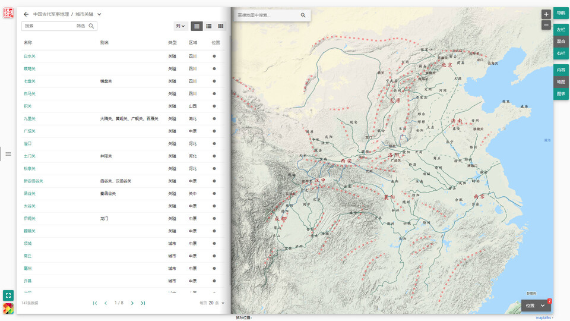Open the 列 columns dropdown
Screen dimensions: 570x321
tap(180, 26)
